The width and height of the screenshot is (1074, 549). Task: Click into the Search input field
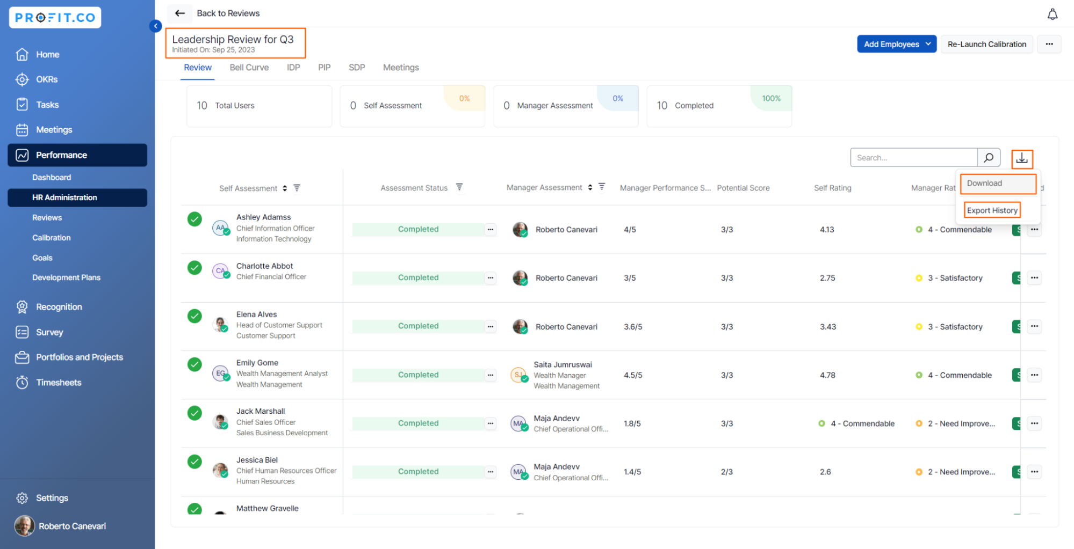coord(913,158)
